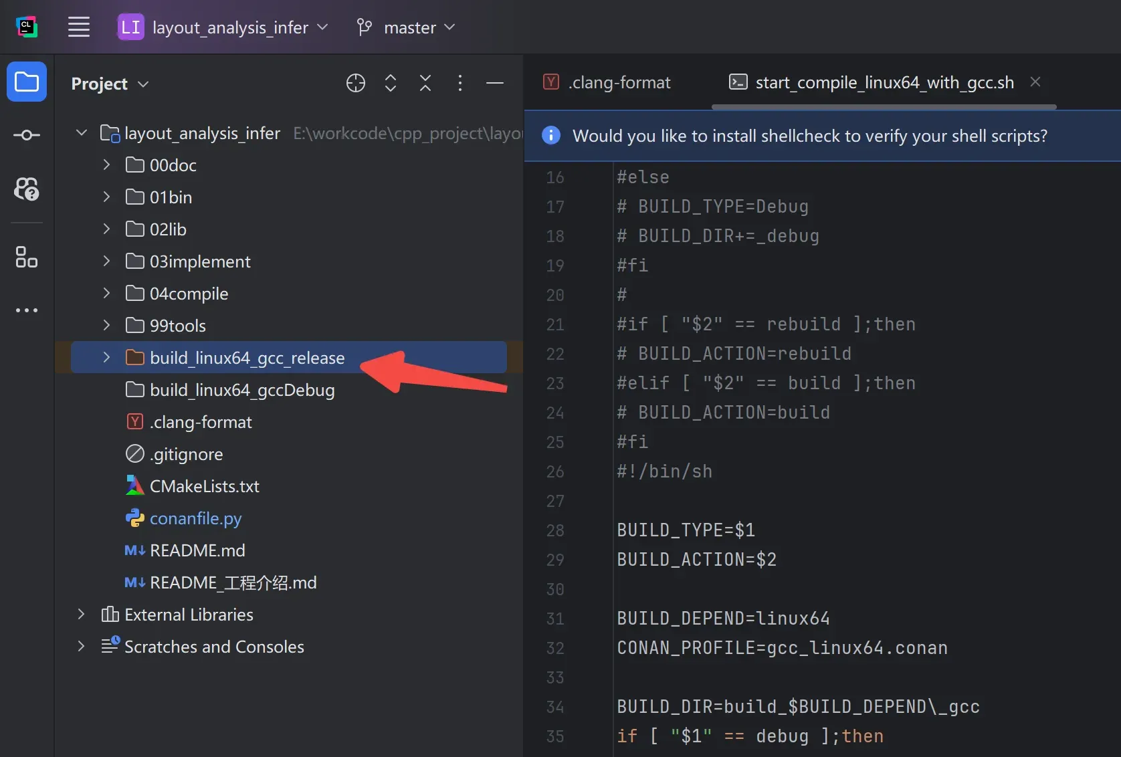
Task: Open the Structure tool window icon
Action: pos(27,257)
